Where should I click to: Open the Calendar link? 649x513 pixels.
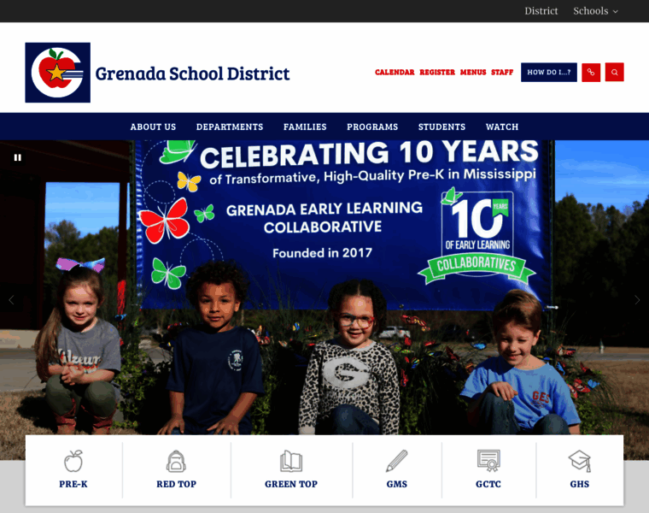[395, 73]
